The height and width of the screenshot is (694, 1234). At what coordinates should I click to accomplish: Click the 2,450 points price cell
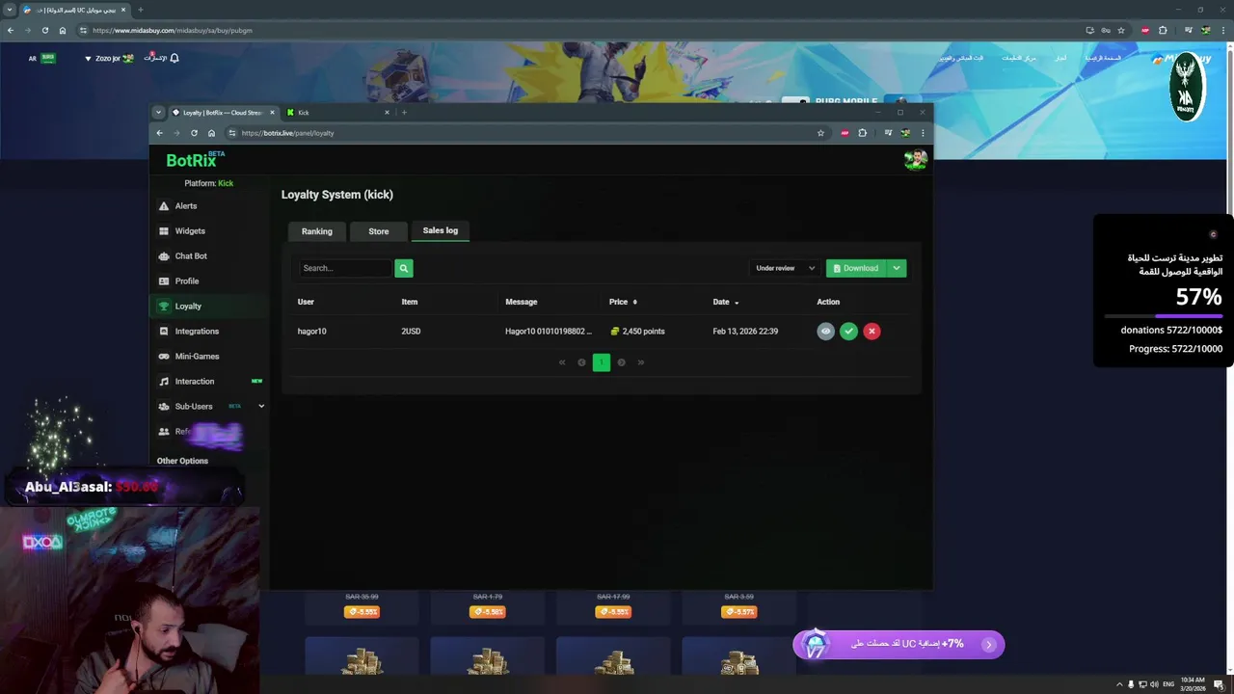(x=637, y=331)
